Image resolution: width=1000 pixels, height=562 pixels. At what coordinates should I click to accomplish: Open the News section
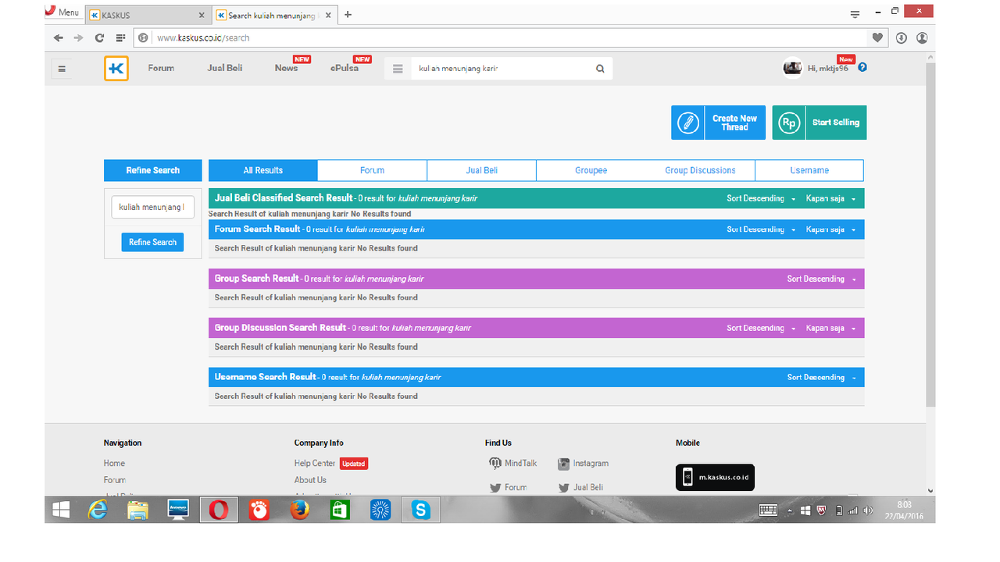click(286, 68)
